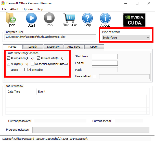Uncheck All digits(0 - 9)

(x=8, y=64)
